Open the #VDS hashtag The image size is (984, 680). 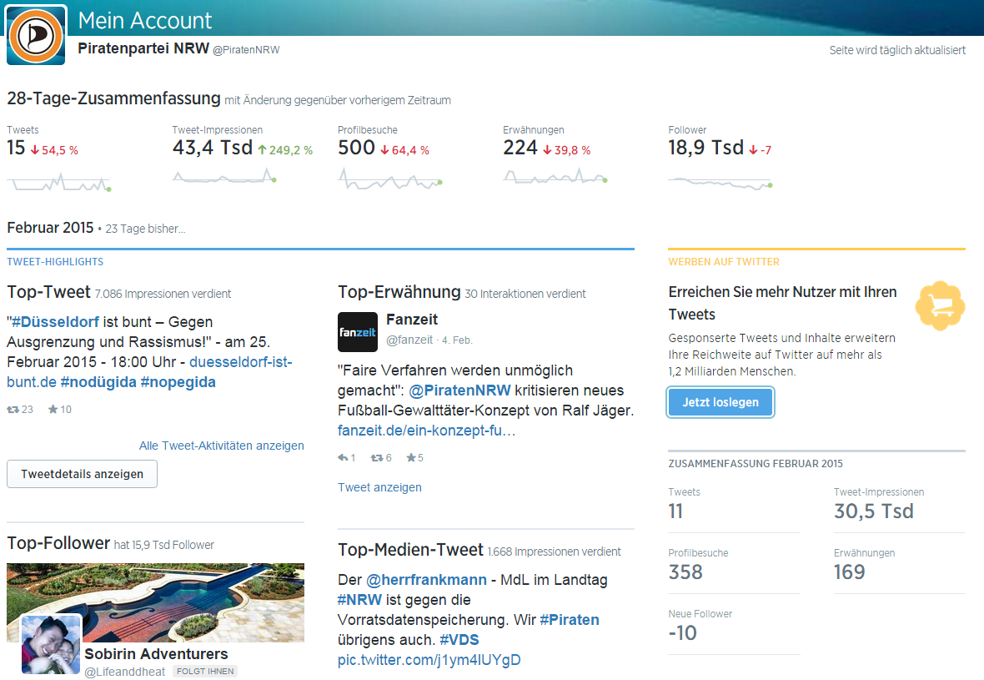pos(459,640)
